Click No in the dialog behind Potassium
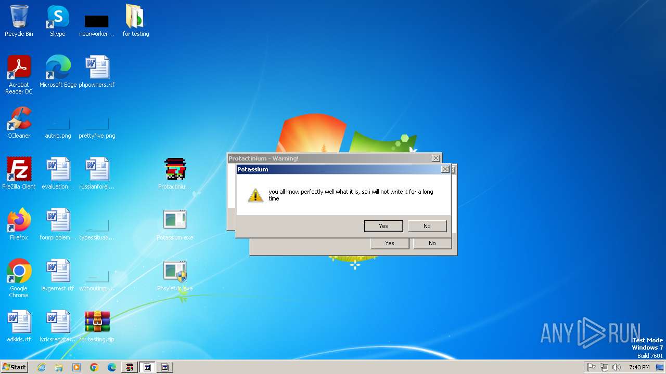This screenshot has height=374, width=666. tap(432, 243)
